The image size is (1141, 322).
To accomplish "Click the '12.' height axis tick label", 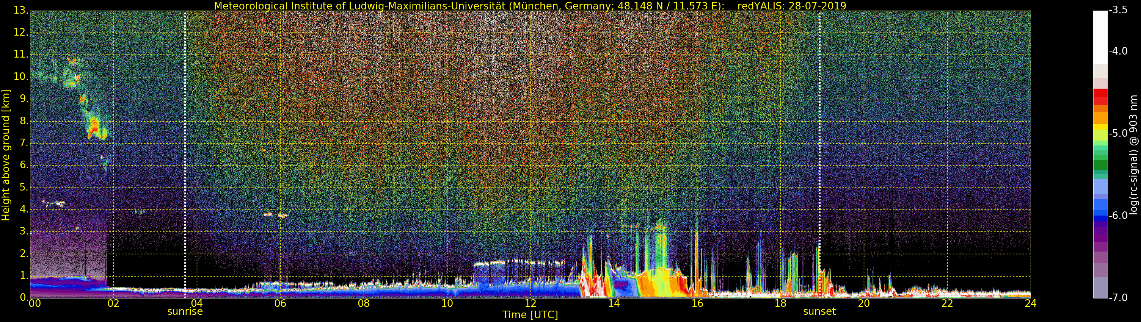I will [x=21, y=33].
